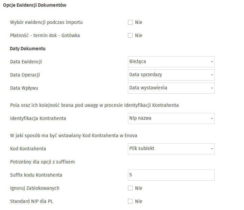Open the Kod Kontrahenta dropdown arrow
This screenshot has width=244, height=210.
(x=212, y=149)
